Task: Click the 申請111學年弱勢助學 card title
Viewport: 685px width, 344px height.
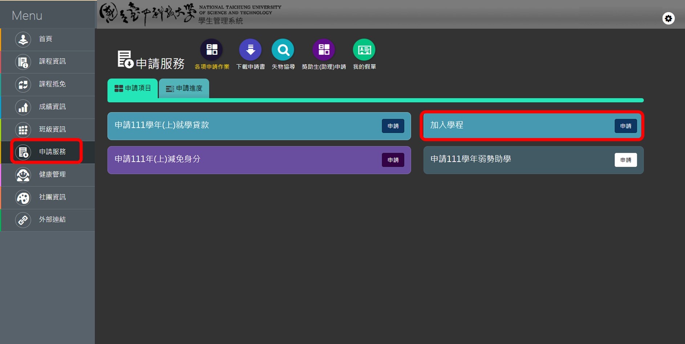Action: click(471, 159)
